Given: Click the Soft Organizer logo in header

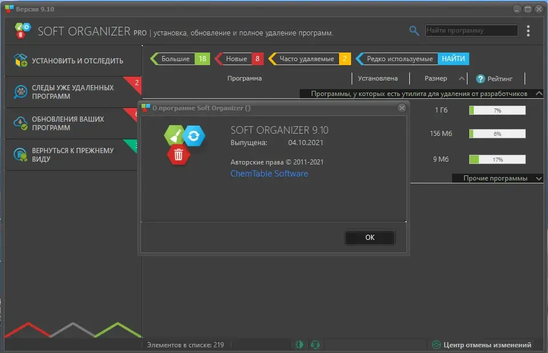Looking at the screenshot, I should click(23, 31).
